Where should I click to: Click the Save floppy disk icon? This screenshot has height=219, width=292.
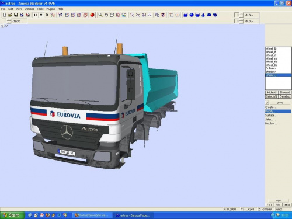(x=16, y=15)
